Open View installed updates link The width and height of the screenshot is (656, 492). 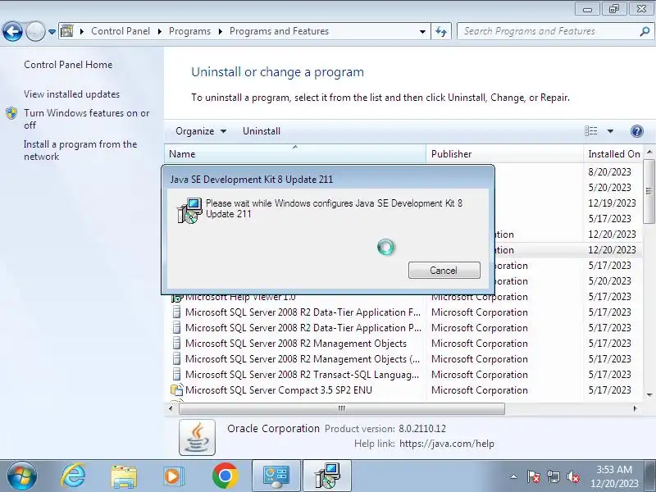coord(71,94)
